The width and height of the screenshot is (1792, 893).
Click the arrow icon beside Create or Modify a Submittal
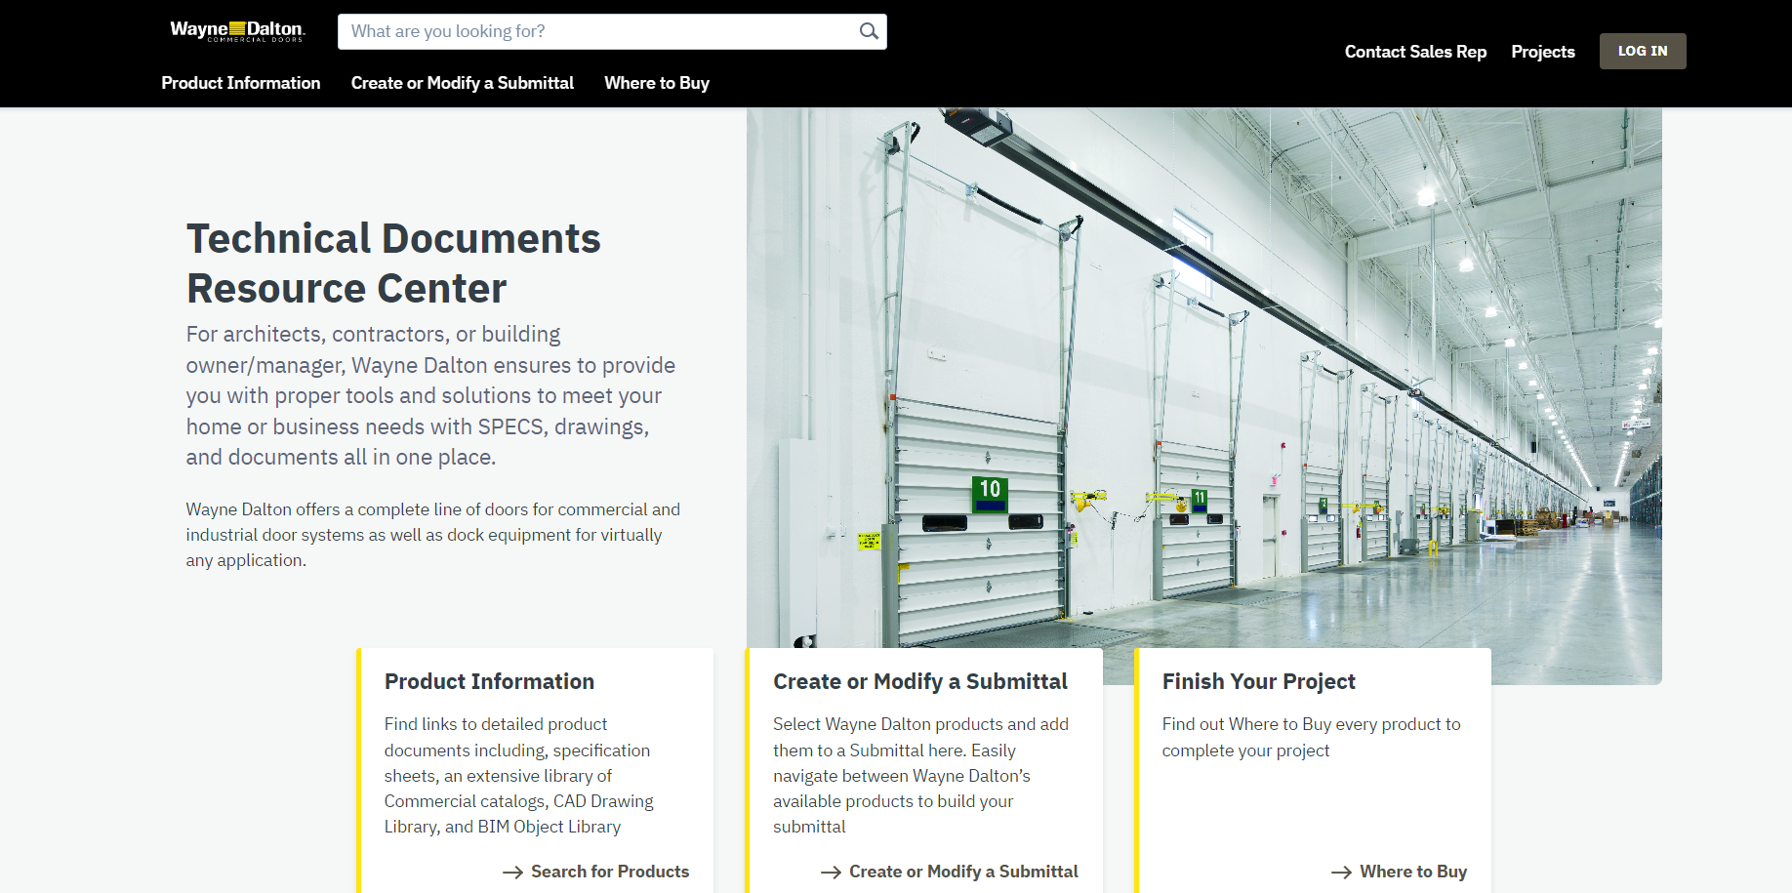831,873
